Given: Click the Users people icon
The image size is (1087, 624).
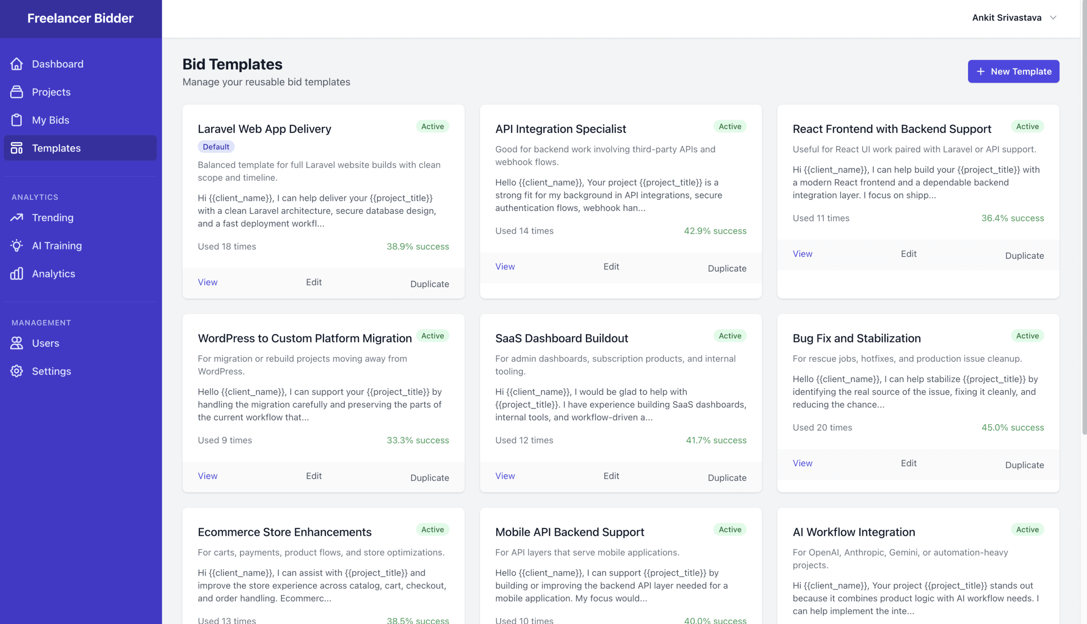Looking at the screenshot, I should (x=16, y=343).
